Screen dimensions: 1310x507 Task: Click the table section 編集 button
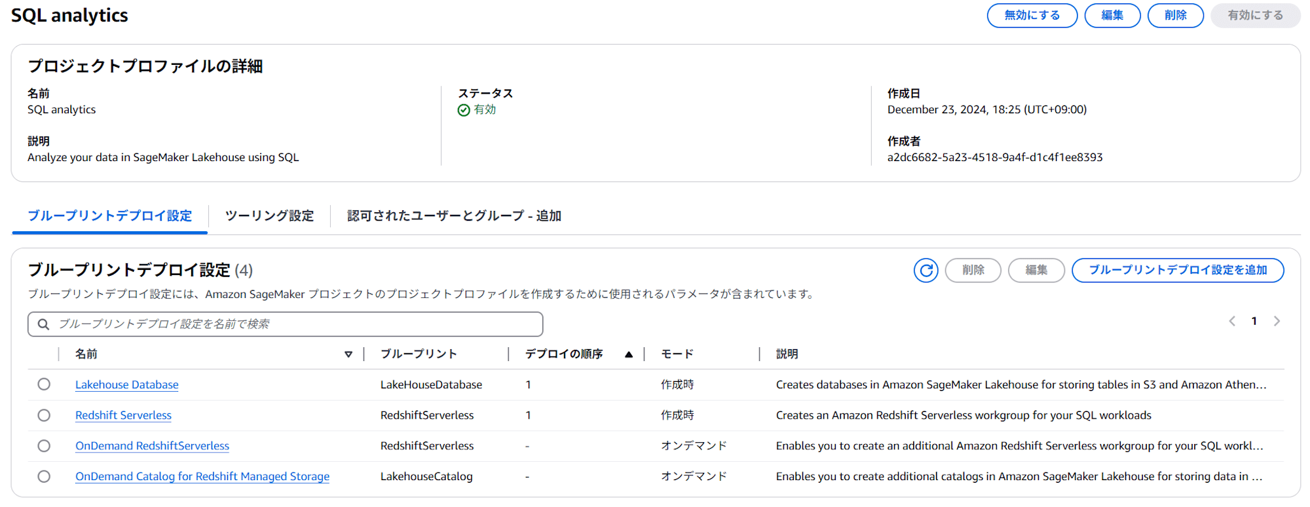(1036, 270)
